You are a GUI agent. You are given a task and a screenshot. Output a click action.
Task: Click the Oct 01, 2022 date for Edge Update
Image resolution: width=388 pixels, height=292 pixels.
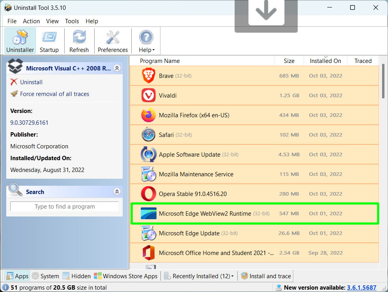(x=325, y=233)
